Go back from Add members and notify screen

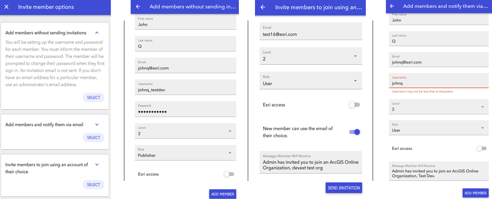coord(392,6)
